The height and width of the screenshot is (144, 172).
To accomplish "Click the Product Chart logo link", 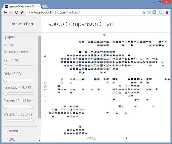I will pyautogui.click(x=21, y=24).
